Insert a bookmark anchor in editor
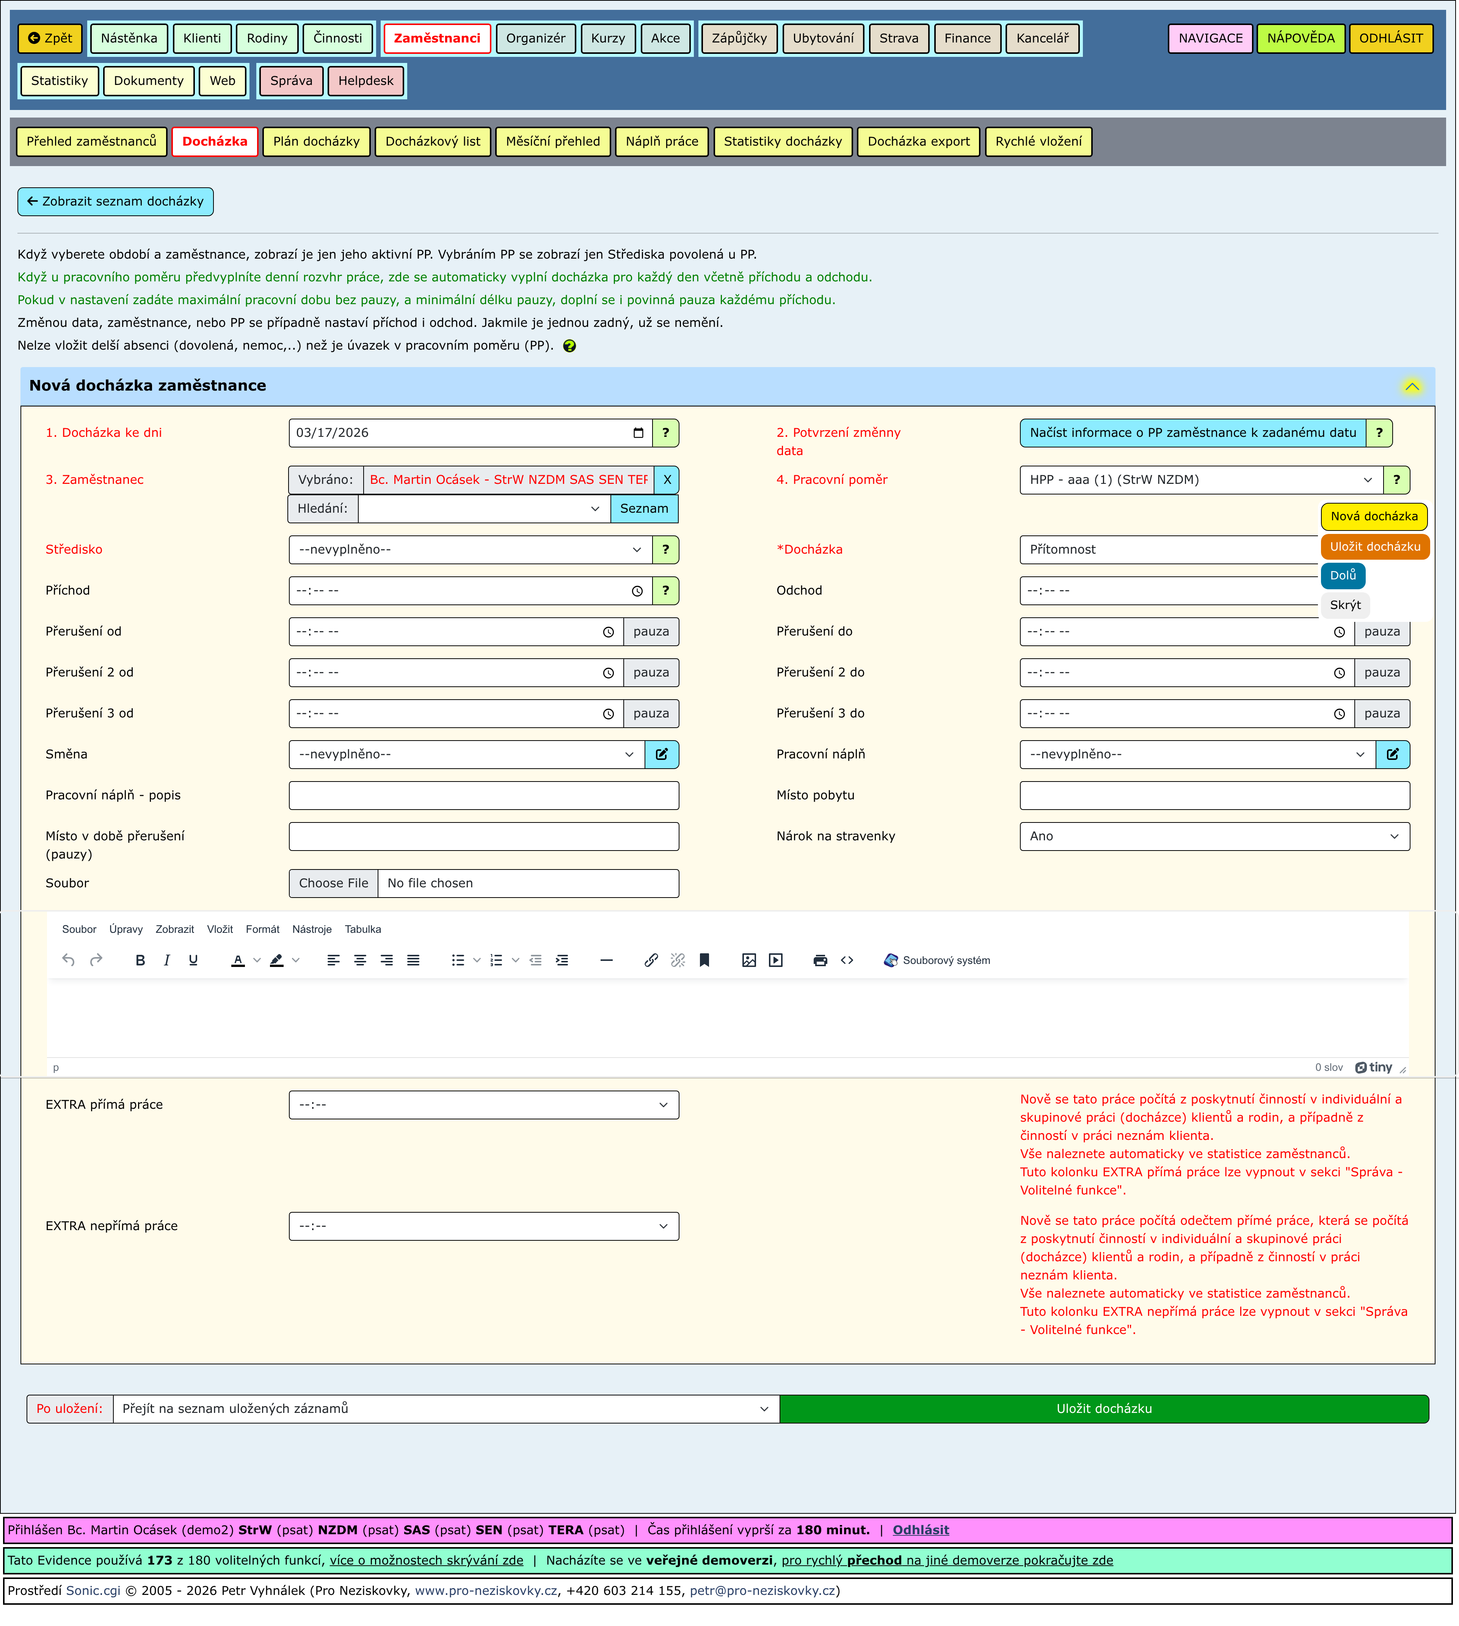The width and height of the screenshot is (1459, 1626). tap(704, 961)
